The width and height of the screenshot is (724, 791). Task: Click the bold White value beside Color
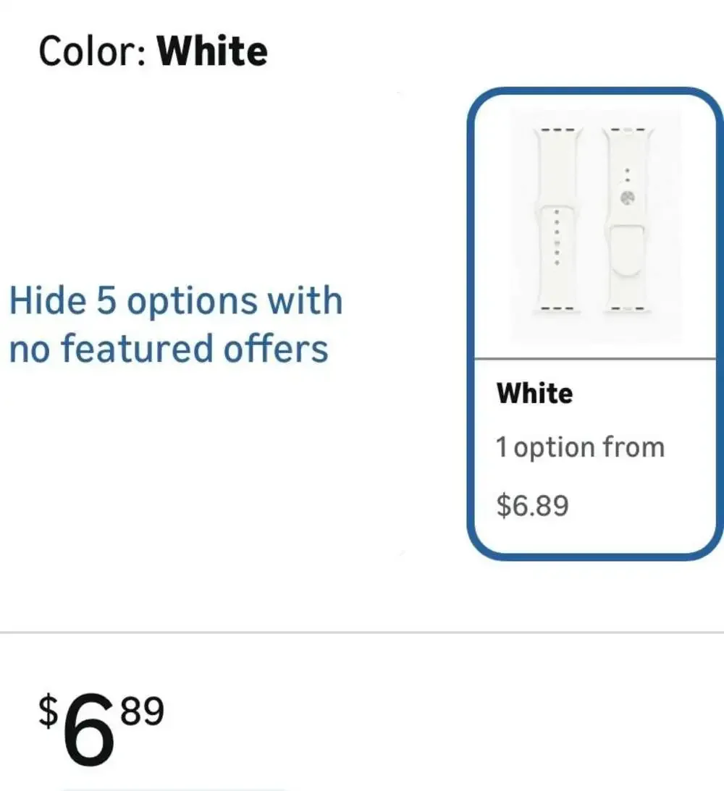point(212,51)
